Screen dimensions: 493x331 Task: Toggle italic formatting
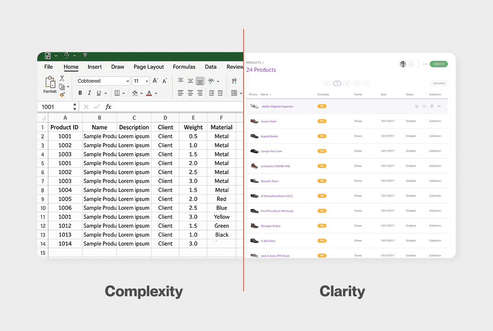(x=89, y=93)
